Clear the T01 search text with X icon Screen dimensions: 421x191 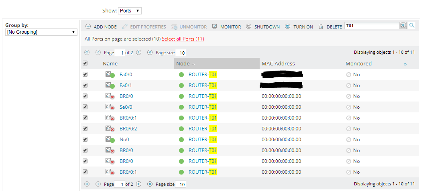tap(403, 26)
